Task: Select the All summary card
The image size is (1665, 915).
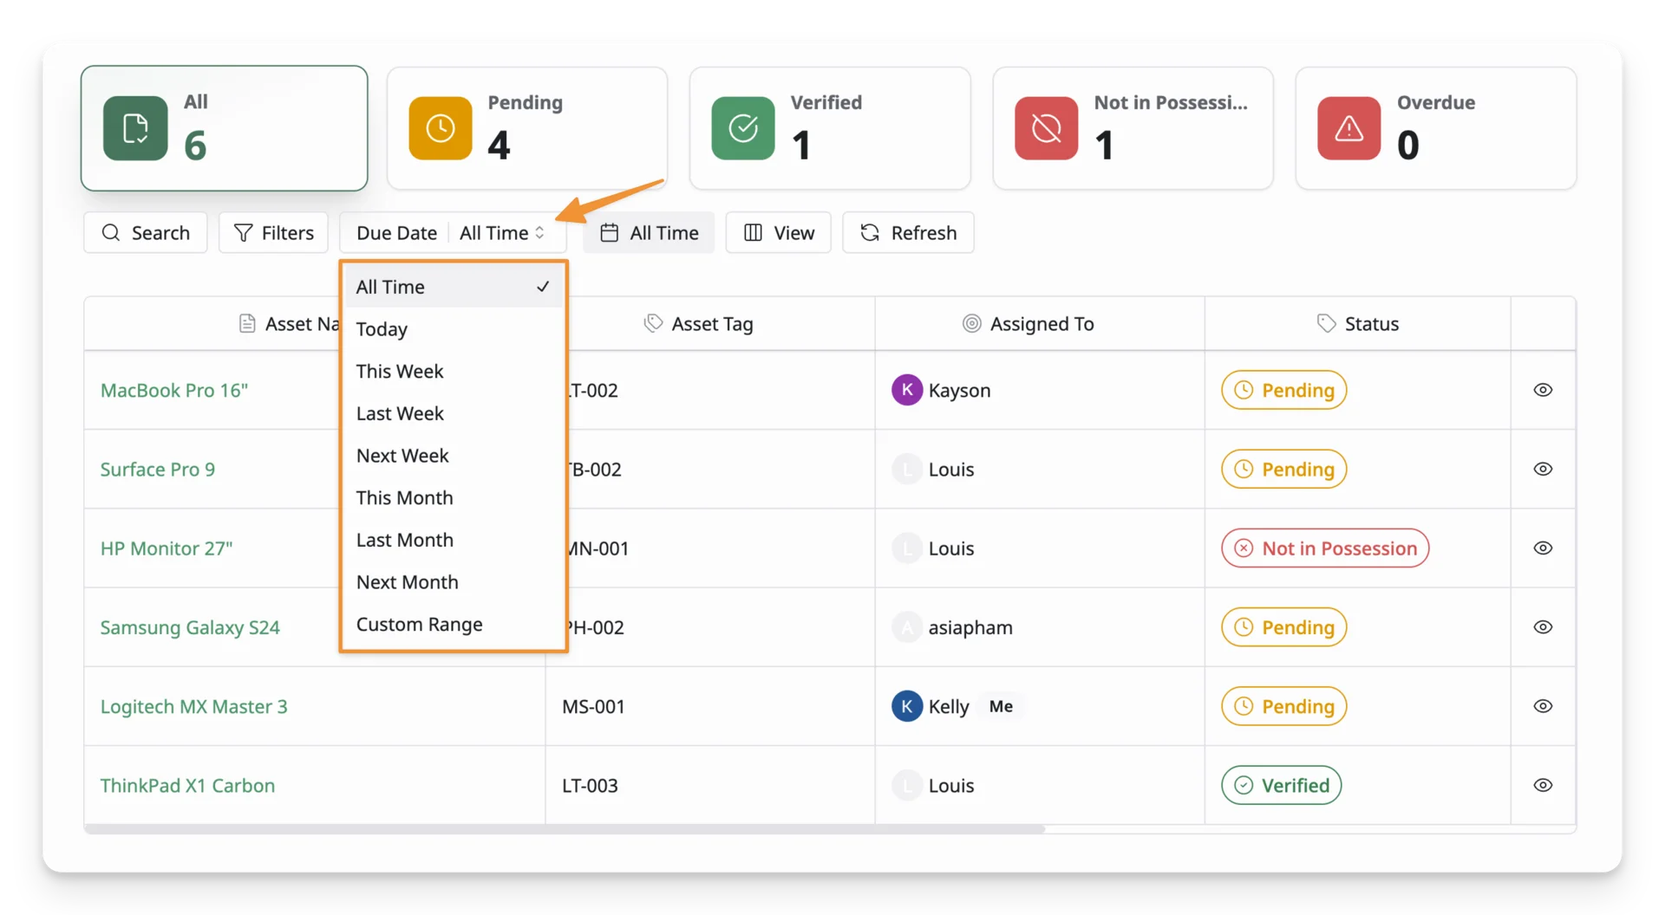Action: [x=225, y=128]
